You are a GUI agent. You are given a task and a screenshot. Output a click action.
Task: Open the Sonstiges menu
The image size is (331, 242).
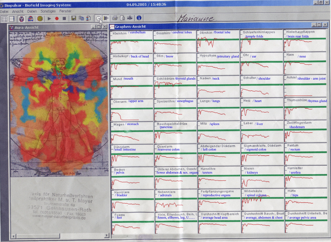(x=48, y=11)
